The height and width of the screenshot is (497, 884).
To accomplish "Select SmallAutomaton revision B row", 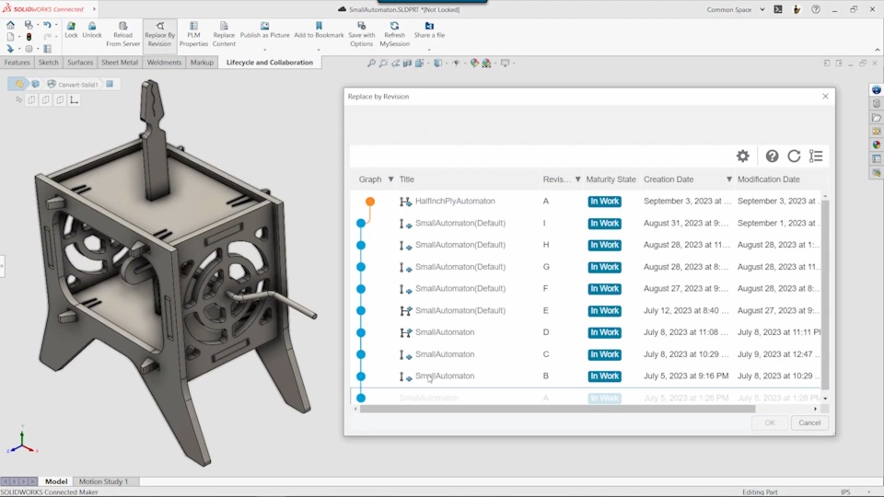I will 586,376.
